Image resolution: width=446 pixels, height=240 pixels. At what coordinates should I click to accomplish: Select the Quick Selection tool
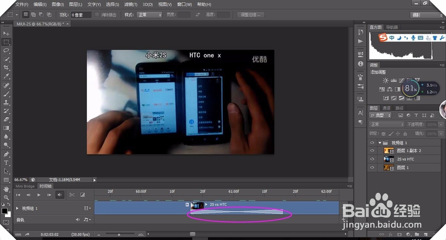pos(6,59)
